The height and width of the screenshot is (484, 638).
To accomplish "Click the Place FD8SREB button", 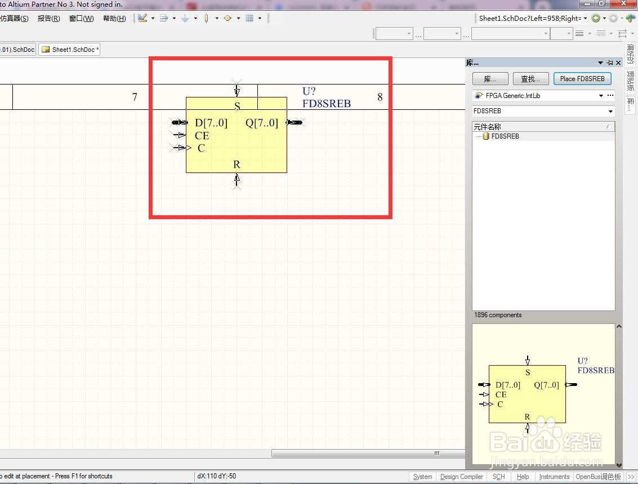I will point(582,79).
